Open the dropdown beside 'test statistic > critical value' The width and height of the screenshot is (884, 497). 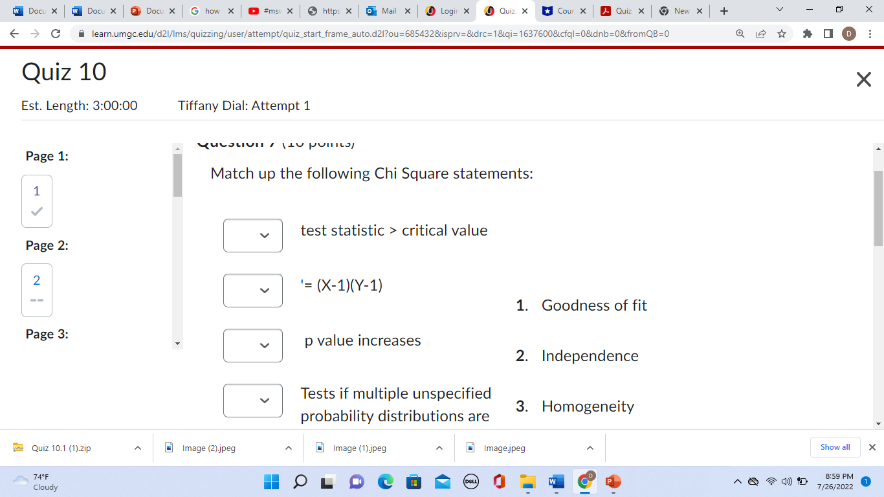[253, 236]
